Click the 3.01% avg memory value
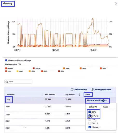 click(68, 128)
